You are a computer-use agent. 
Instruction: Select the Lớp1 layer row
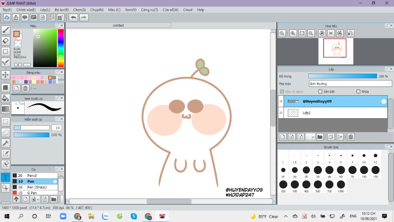pos(333,113)
